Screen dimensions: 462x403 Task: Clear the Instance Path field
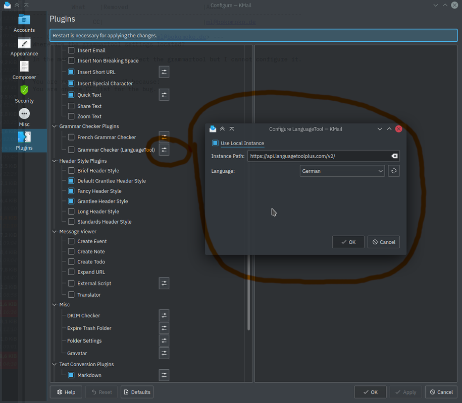394,156
